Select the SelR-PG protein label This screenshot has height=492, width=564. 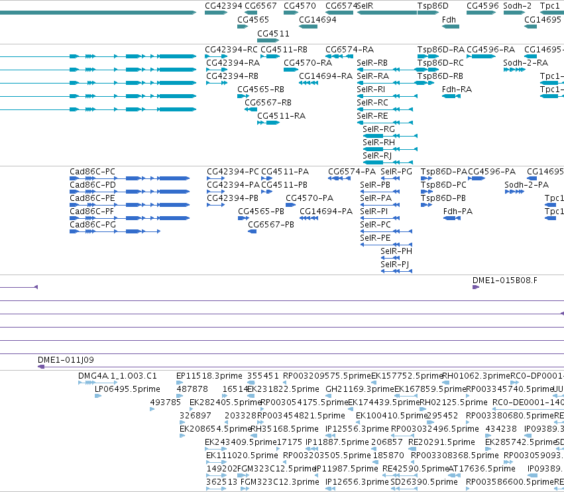pyautogui.click(x=396, y=172)
